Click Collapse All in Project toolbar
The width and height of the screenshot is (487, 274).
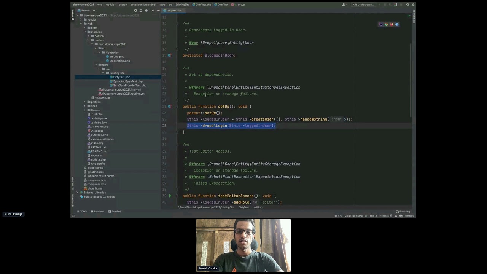(x=146, y=10)
